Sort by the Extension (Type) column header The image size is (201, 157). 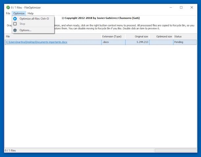point(113,37)
